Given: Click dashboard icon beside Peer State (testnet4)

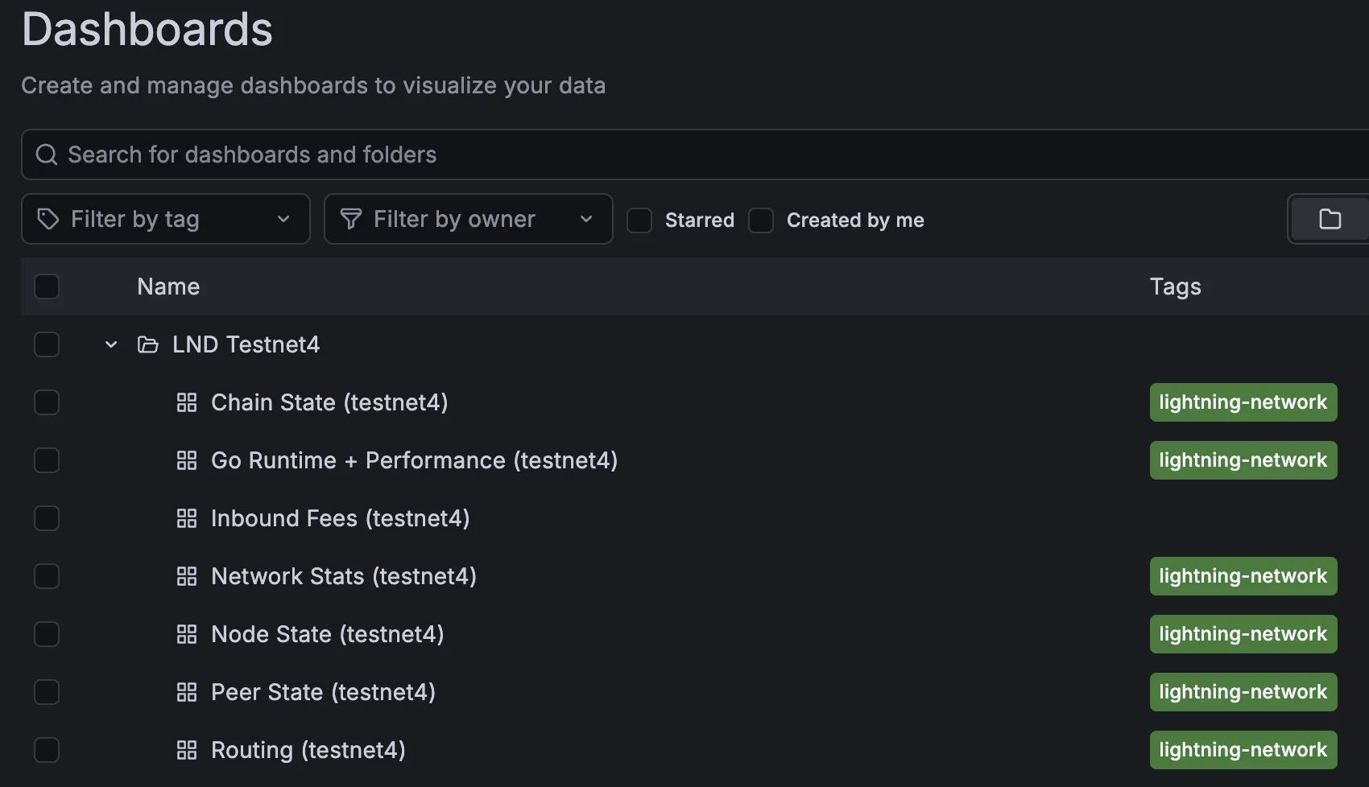Looking at the screenshot, I should tap(187, 692).
